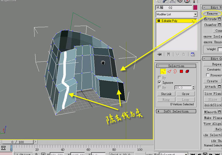Select Edge sub-object level icon
This screenshot has height=155, width=222.
pyautogui.click(x=169, y=72)
